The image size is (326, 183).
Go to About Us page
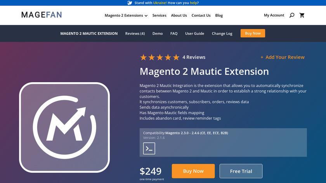179,16
